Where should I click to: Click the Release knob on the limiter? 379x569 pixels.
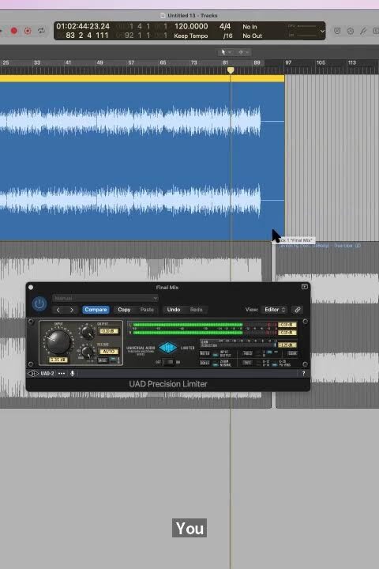tap(87, 352)
